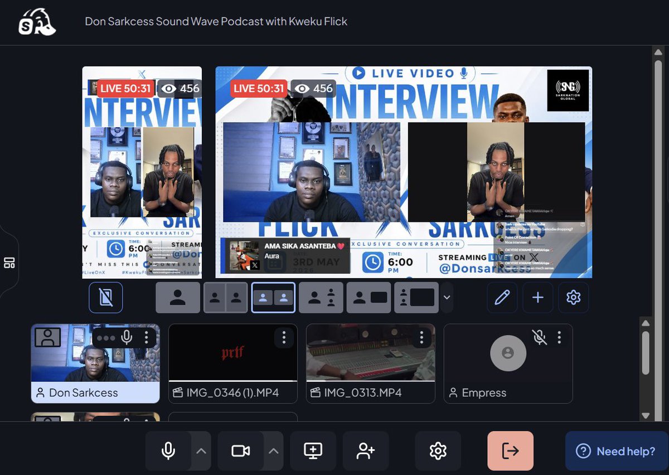The width and height of the screenshot is (669, 475).
Task: Click IMG_0346 (1).MP4 file name label
Action: [232, 392]
